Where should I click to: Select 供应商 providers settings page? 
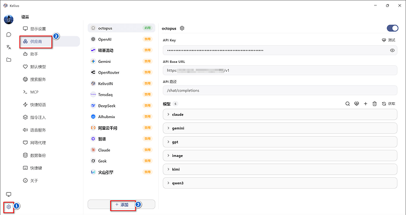50,41
